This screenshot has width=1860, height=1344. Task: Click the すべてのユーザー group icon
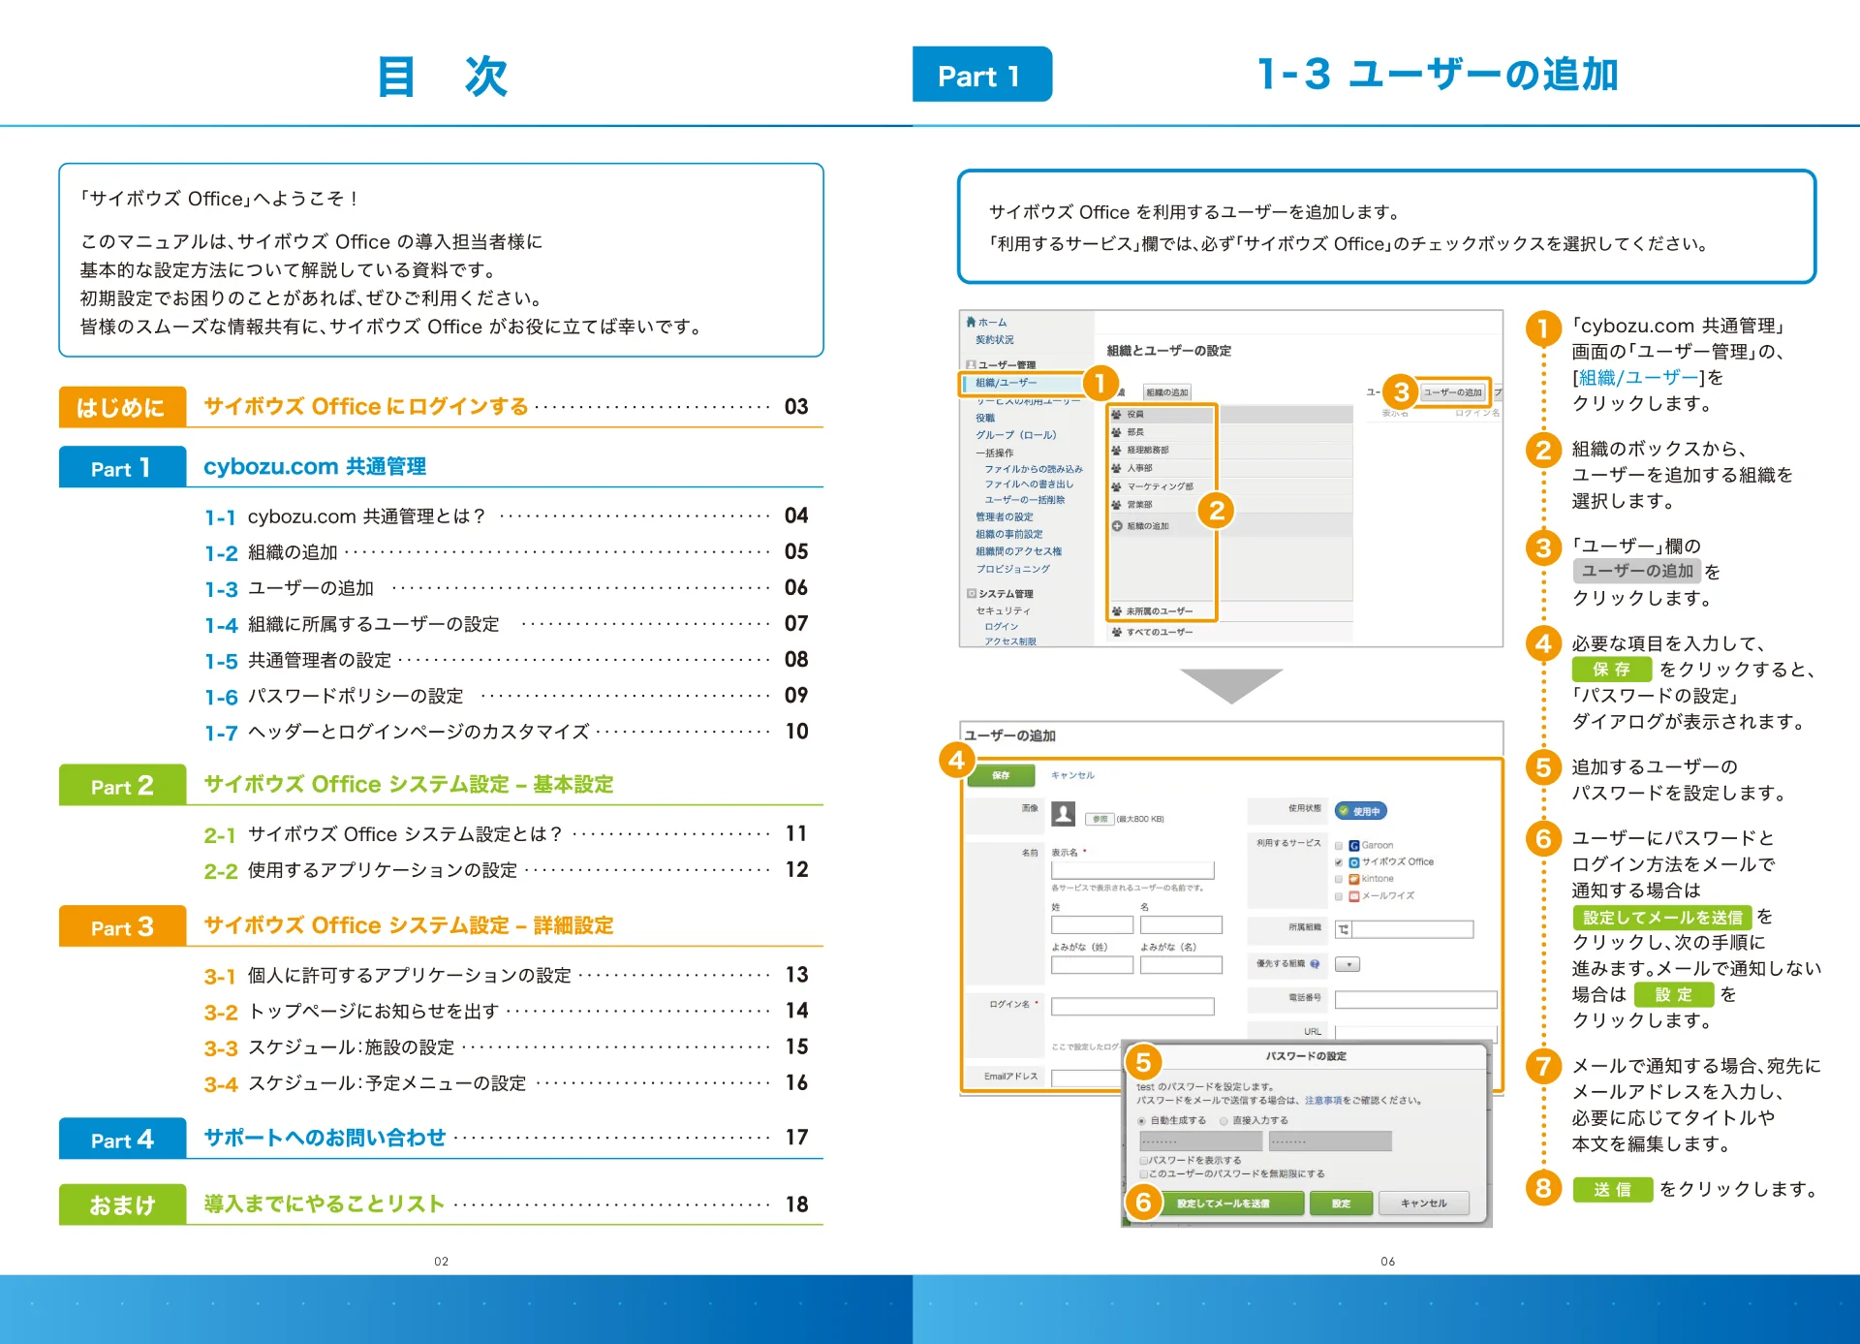click(1116, 632)
